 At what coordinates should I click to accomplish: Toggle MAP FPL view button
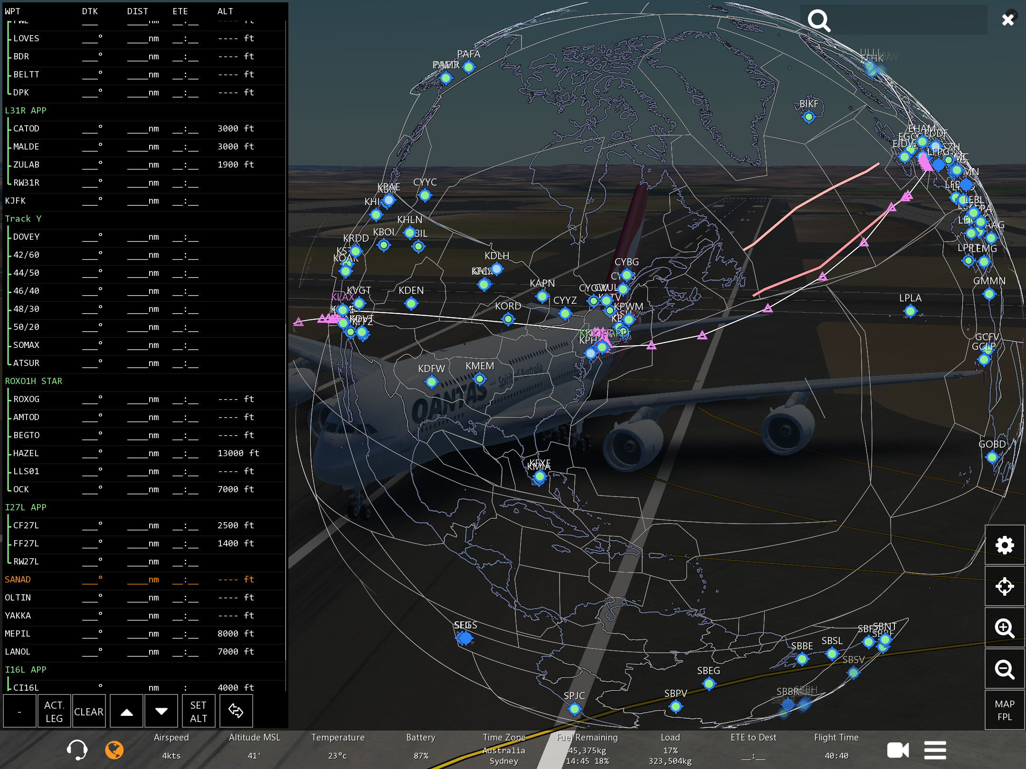[1004, 710]
